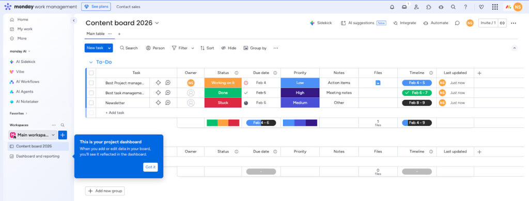Select all tasks checkbox in To-Do header
529x201 pixels.
[91, 73]
